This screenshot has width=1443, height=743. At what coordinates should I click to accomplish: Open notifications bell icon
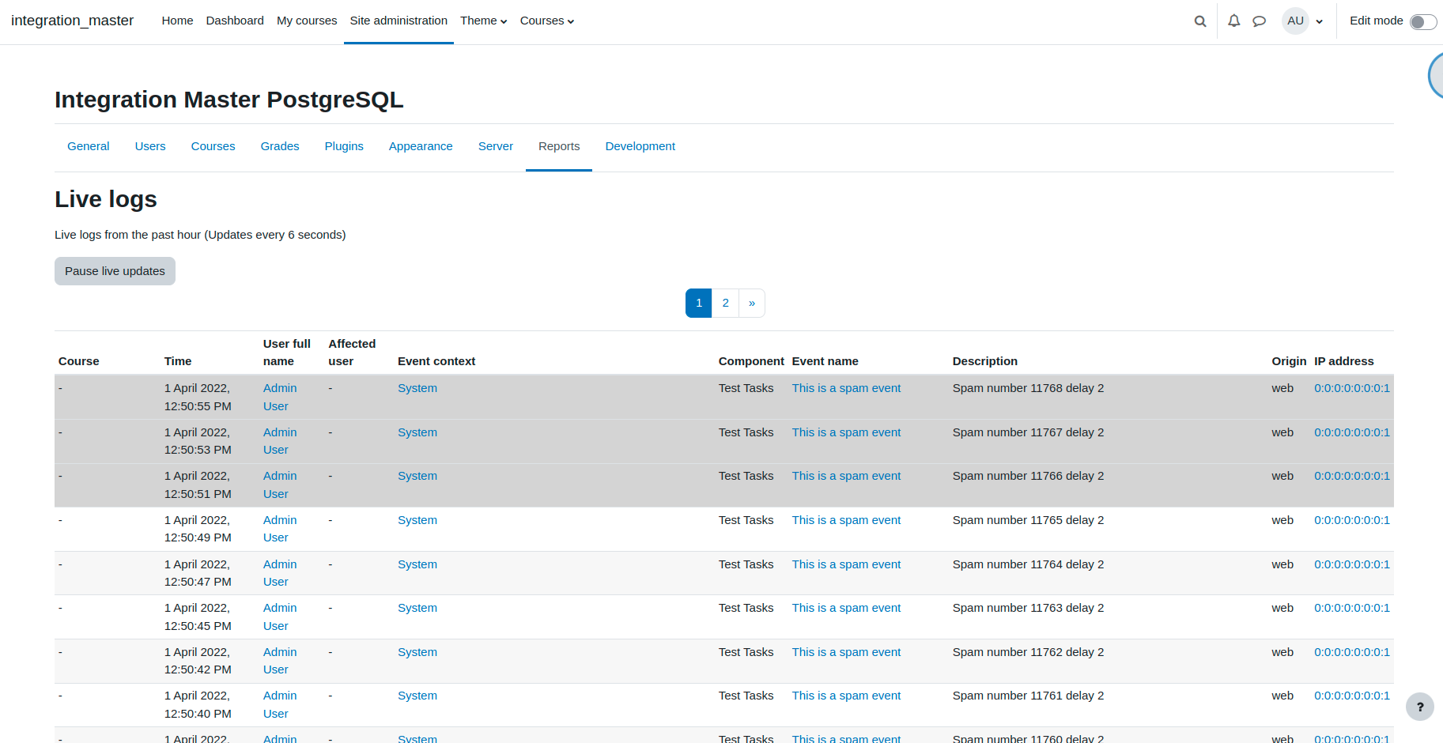(1233, 21)
